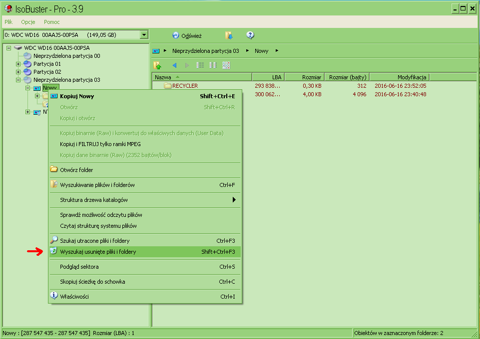Choose Otwórz folder in the context menu

(x=145, y=170)
